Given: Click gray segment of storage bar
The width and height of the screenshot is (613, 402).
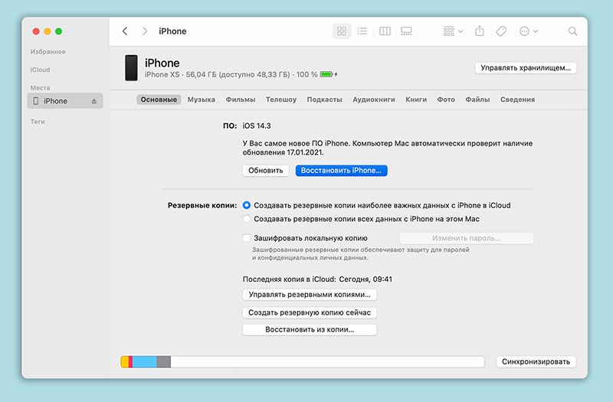Looking at the screenshot, I should 164,361.
